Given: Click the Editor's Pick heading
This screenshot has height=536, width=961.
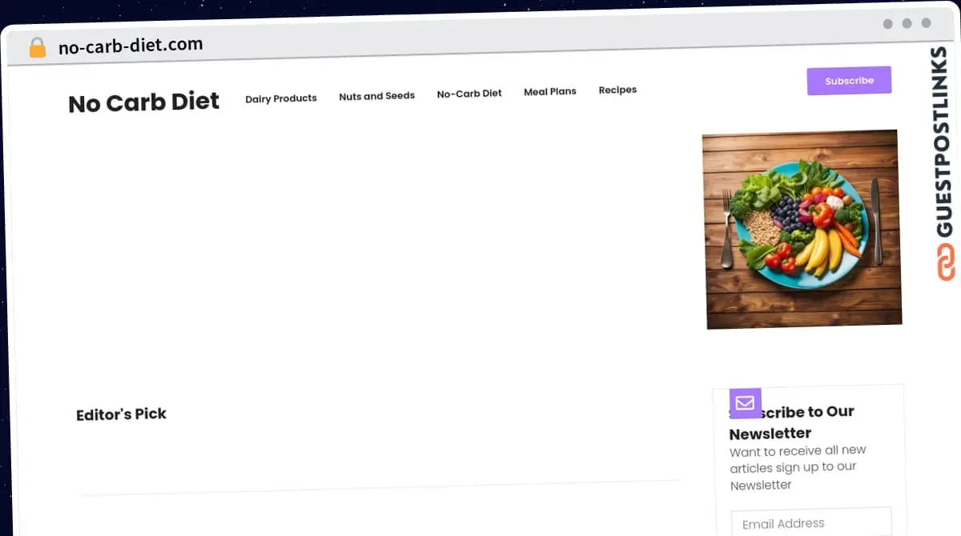Looking at the screenshot, I should coord(121,414).
